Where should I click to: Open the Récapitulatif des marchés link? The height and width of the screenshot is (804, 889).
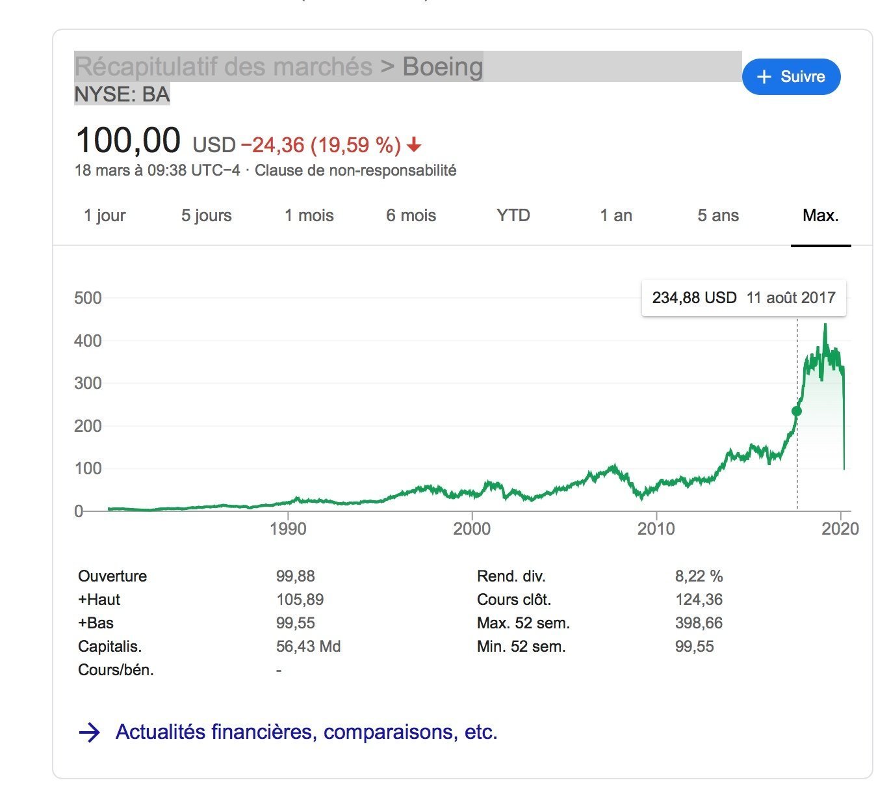point(224,67)
